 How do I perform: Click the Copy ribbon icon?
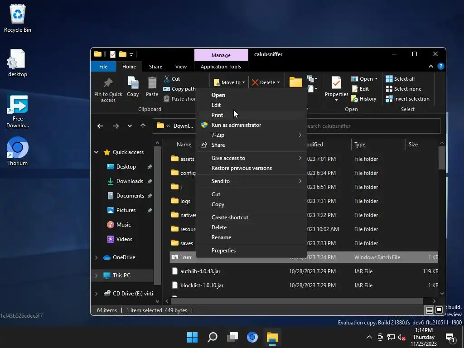tap(133, 83)
